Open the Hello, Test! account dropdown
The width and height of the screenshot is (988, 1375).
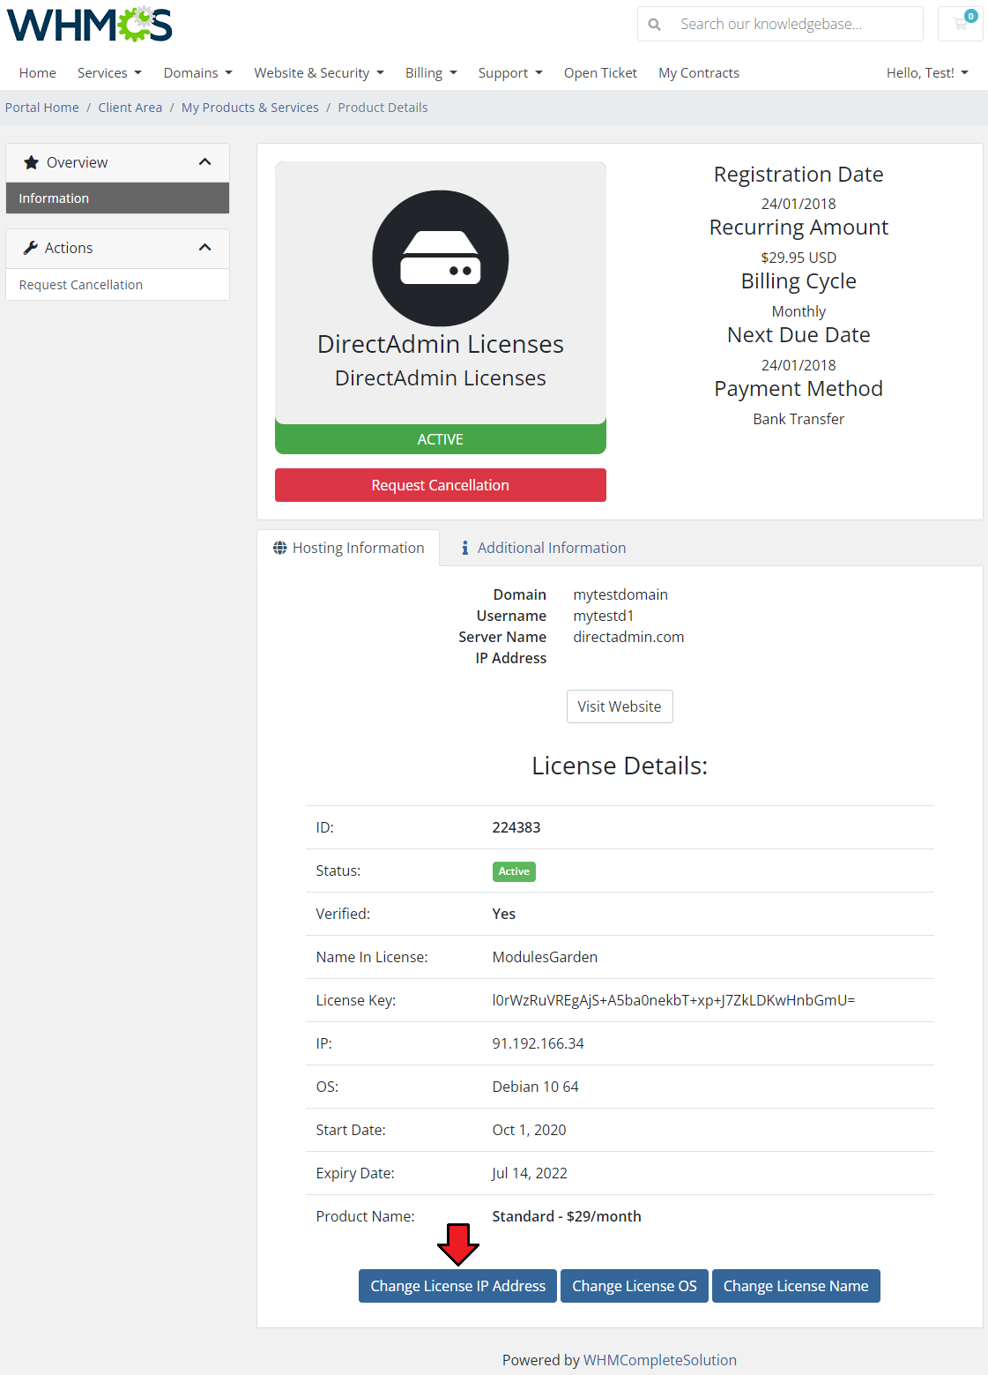[927, 73]
